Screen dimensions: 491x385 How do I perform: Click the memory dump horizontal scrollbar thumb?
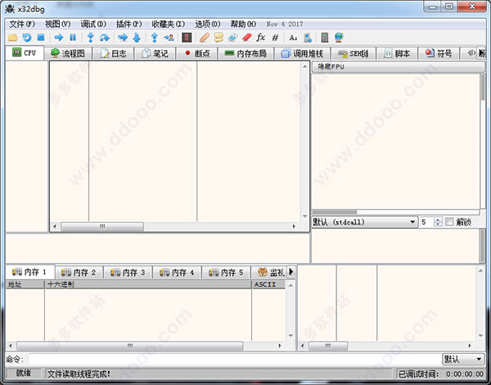tap(130, 346)
